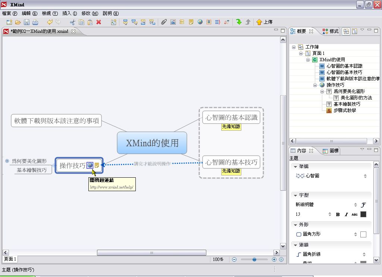
Task: Click the zoom in plus button
Action: click(274, 259)
